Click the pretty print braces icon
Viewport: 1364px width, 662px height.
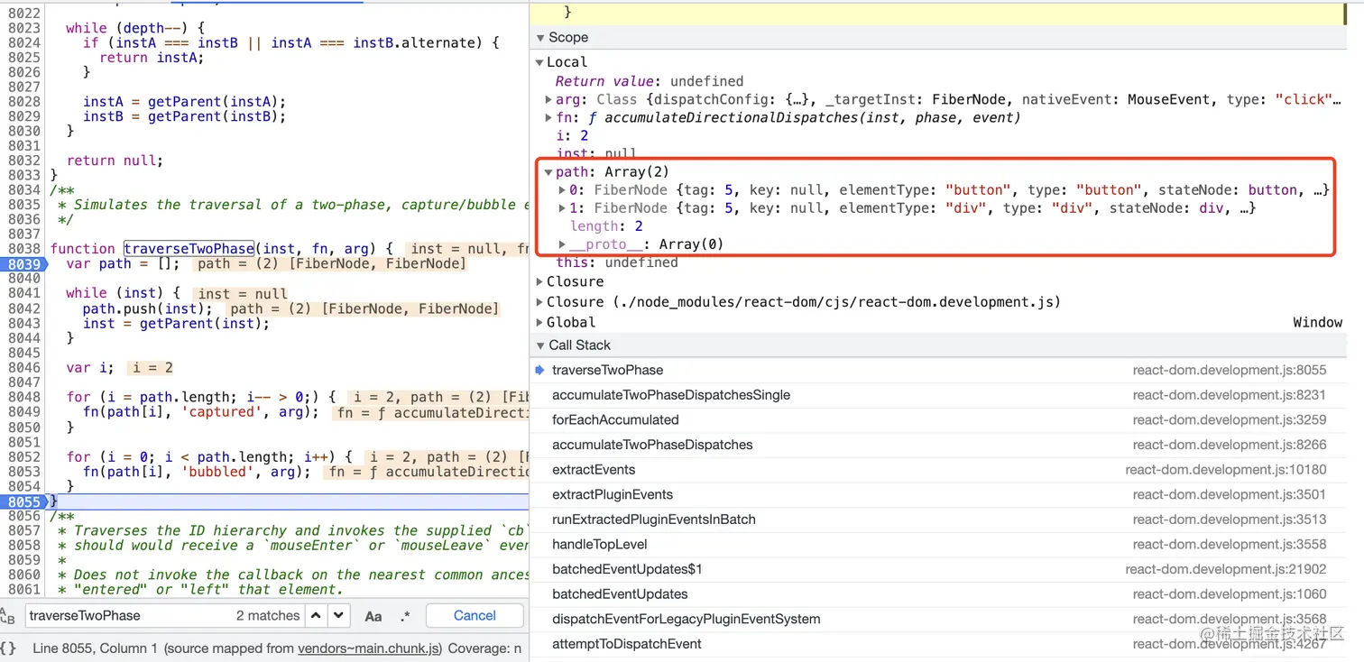[8, 648]
